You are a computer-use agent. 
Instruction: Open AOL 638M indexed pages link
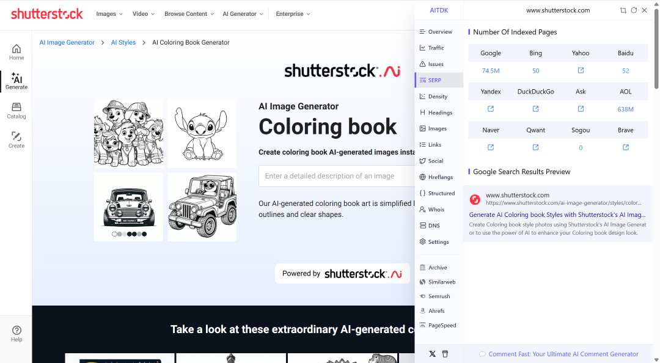[x=626, y=109]
